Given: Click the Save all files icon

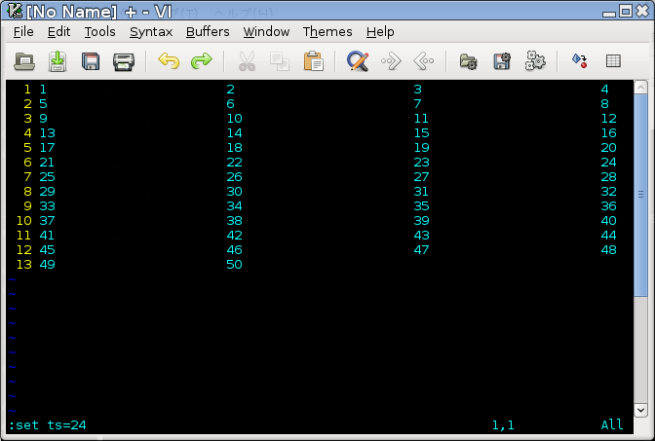Looking at the screenshot, I should coord(91,62).
